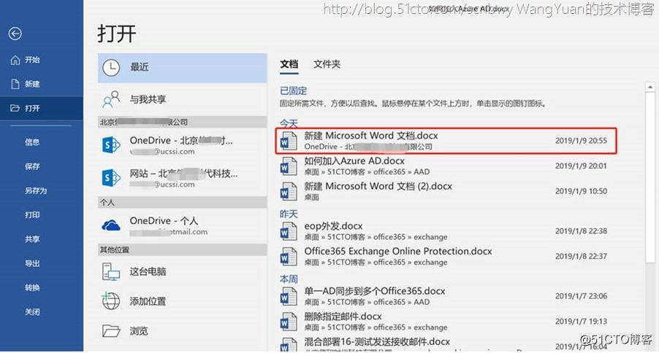Image resolution: width=659 pixels, height=353 pixels.
Task: Select 这台电脑 location
Action: pyautogui.click(x=183, y=271)
